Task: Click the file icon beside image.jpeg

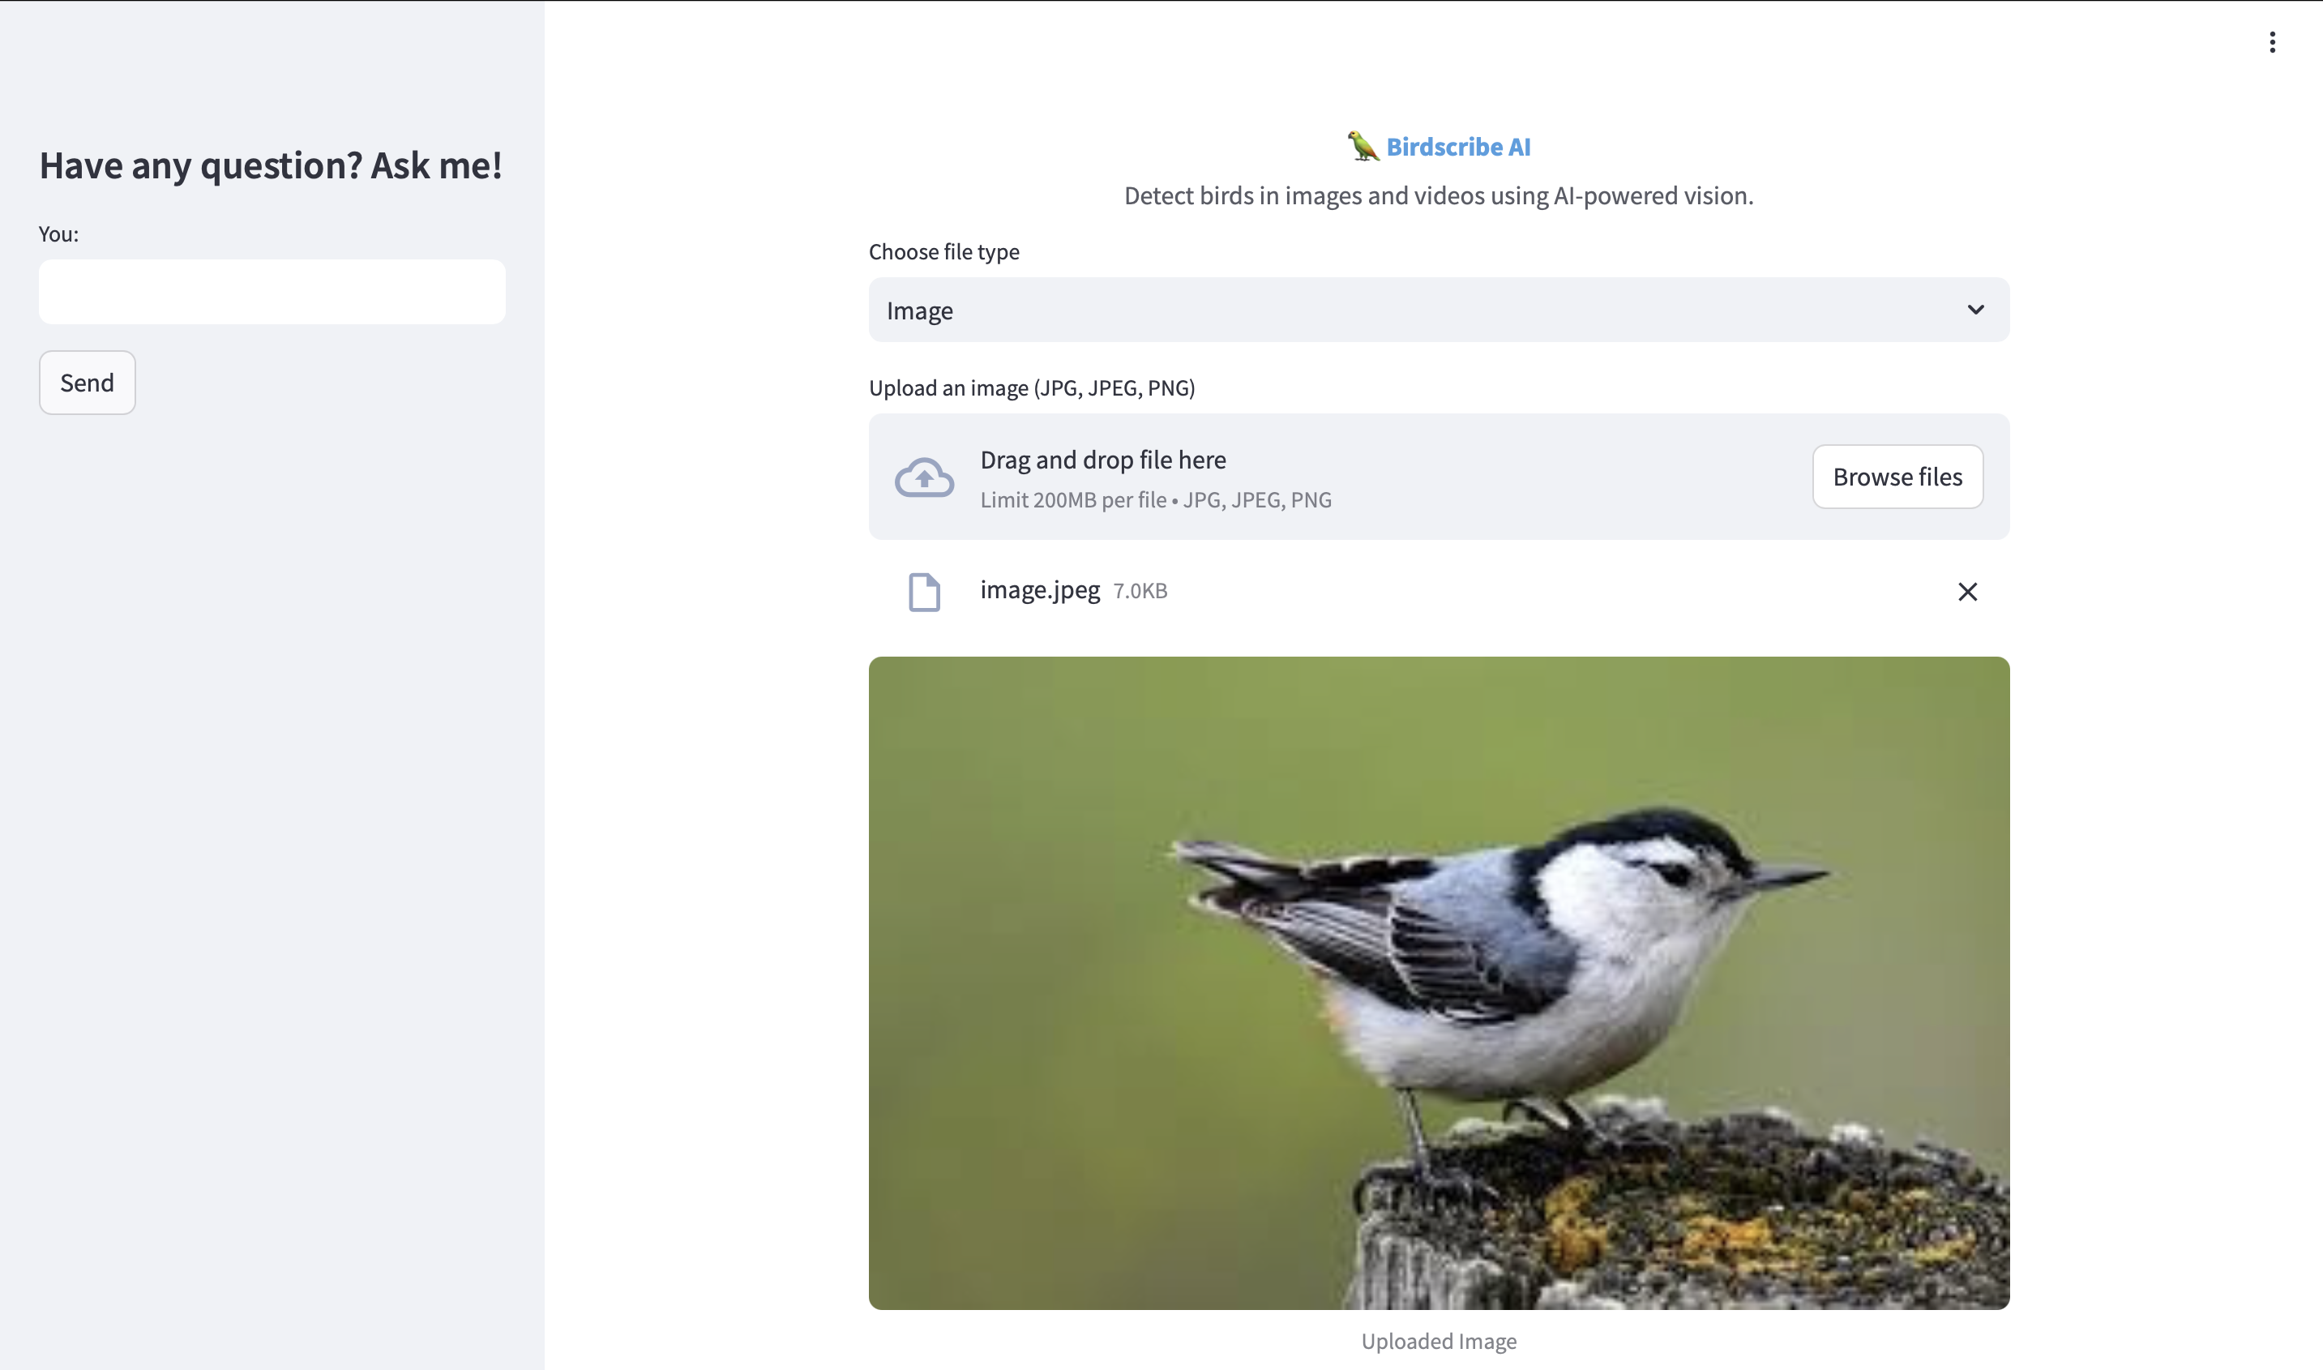Action: coord(924,592)
